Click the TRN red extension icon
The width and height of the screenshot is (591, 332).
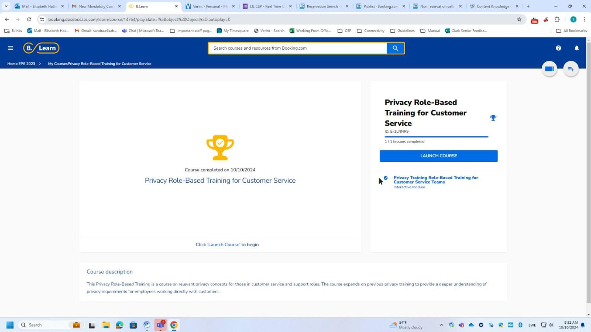[x=534, y=20]
